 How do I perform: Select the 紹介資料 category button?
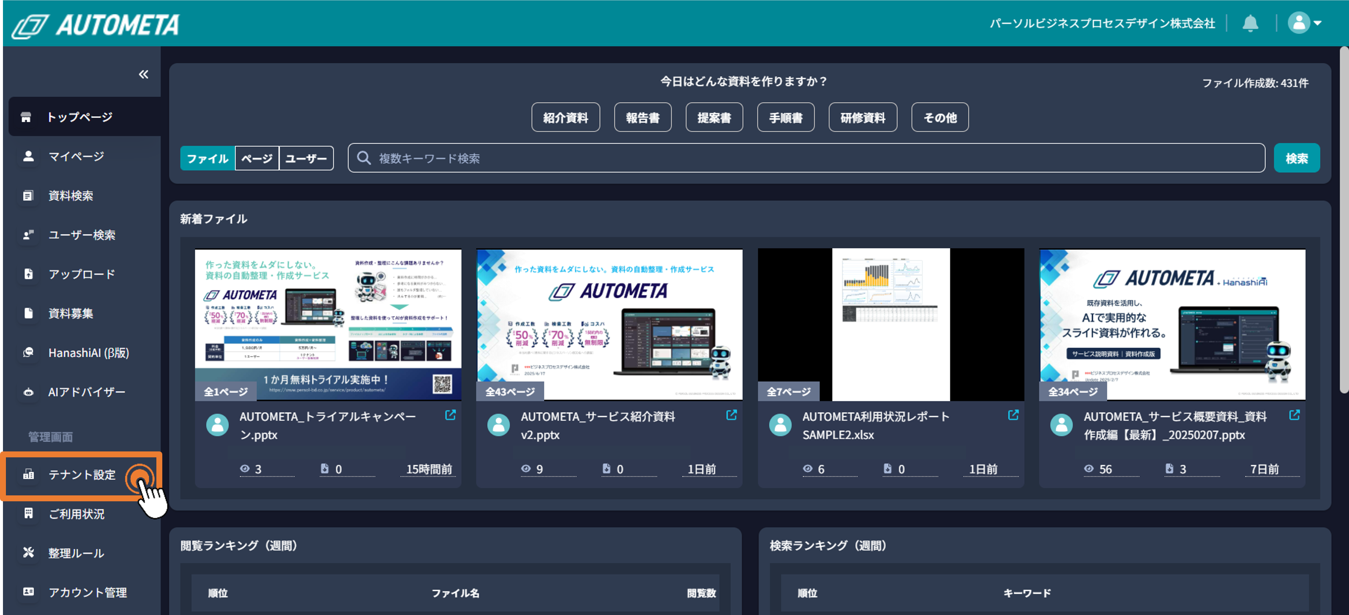click(565, 118)
